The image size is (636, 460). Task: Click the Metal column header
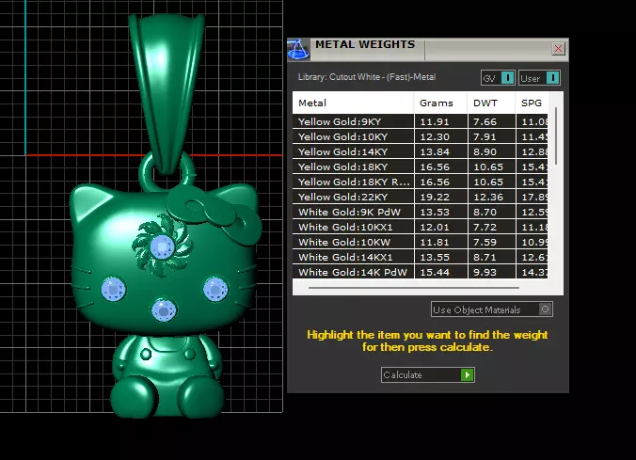pos(353,103)
